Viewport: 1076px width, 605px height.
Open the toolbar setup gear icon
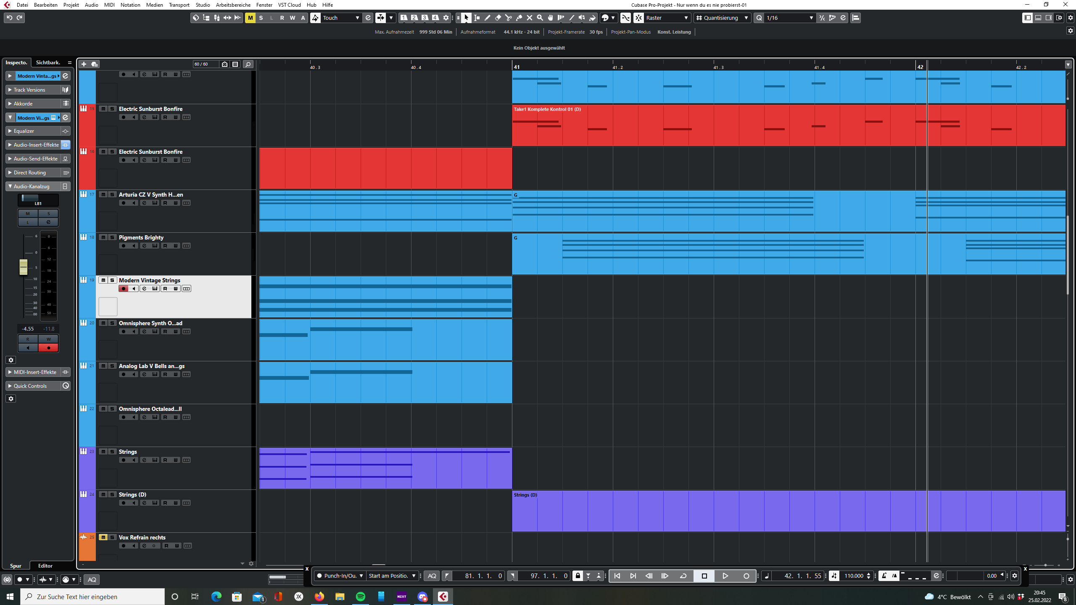click(1071, 18)
